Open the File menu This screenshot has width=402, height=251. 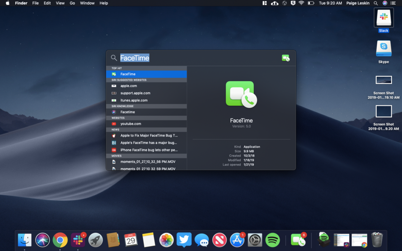(x=36, y=3)
